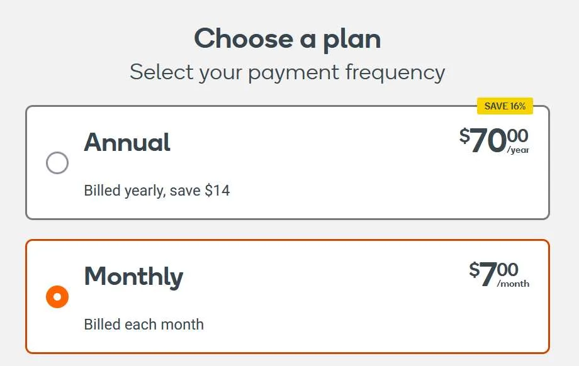Choose the Annual plan card's empty middle area
This screenshot has width=579, height=366.
coord(315,164)
